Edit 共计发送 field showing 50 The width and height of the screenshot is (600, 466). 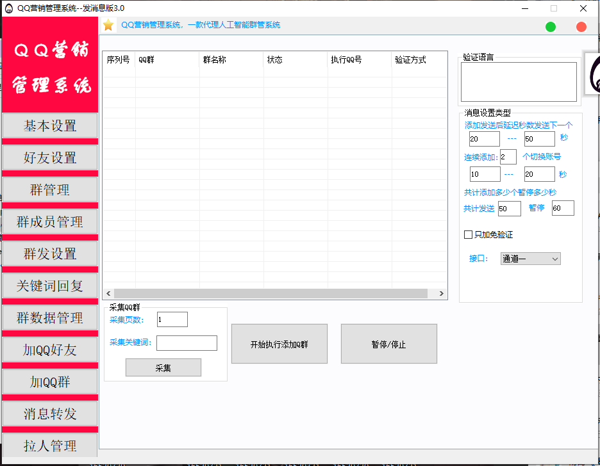pyautogui.click(x=510, y=209)
